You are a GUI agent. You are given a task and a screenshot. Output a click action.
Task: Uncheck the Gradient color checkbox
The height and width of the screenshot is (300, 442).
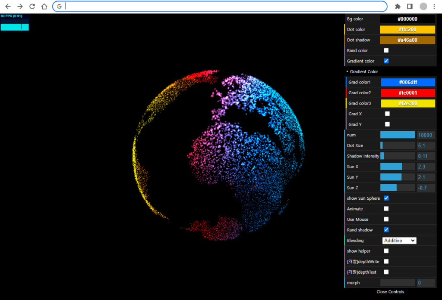click(386, 61)
